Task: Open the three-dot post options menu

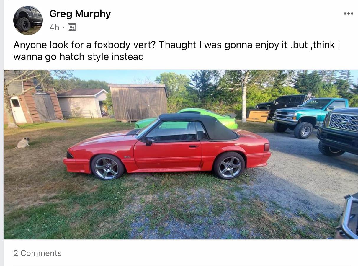Action: (348, 14)
